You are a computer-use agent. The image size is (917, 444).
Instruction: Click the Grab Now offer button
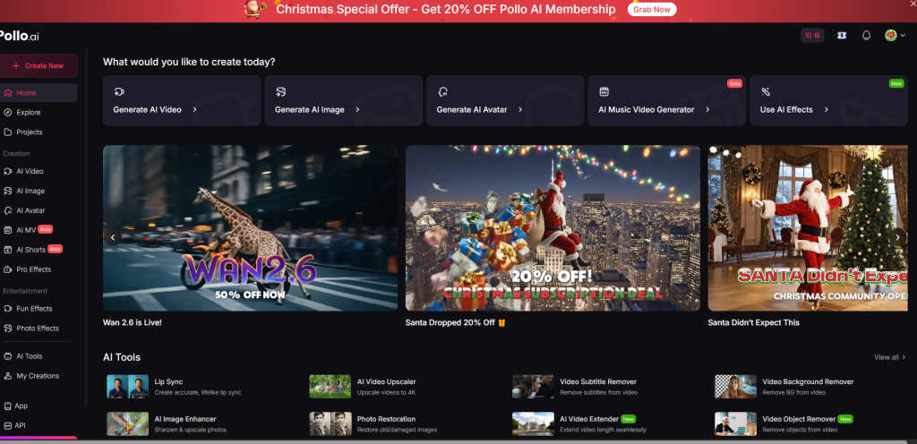652,9
